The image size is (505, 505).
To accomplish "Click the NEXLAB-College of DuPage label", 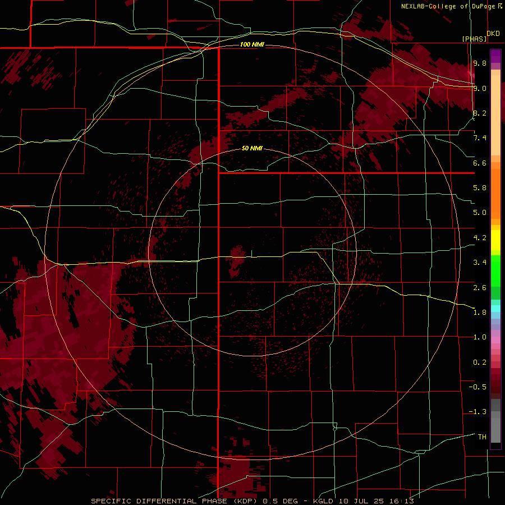I will point(448,6).
